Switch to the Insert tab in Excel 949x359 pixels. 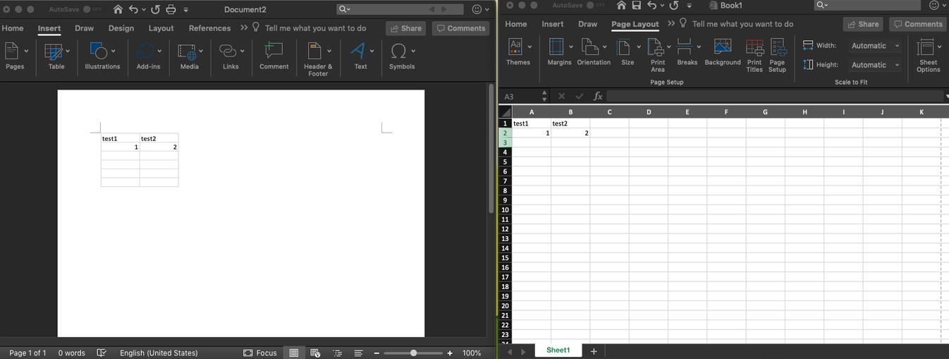coord(553,24)
